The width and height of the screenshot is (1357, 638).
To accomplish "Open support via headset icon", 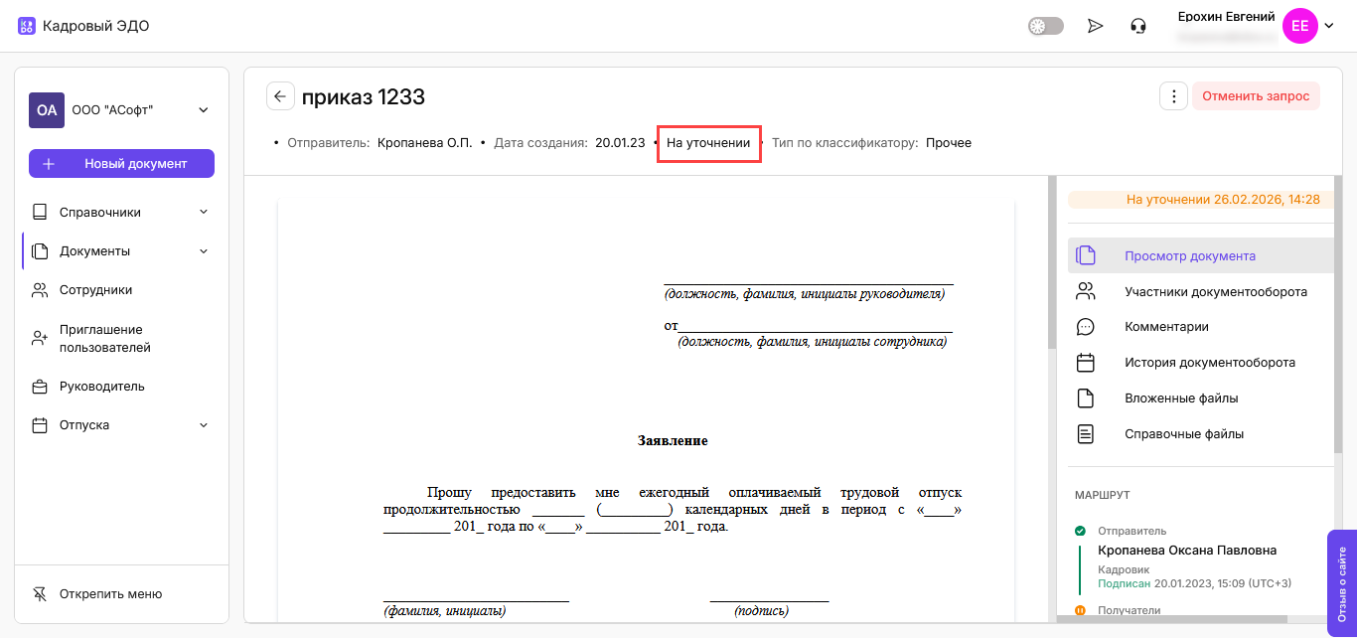I will coord(1138,26).
